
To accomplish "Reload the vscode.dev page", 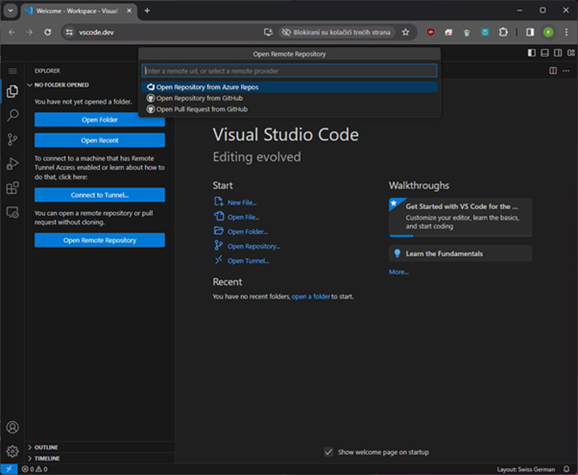I will [48, 32].
